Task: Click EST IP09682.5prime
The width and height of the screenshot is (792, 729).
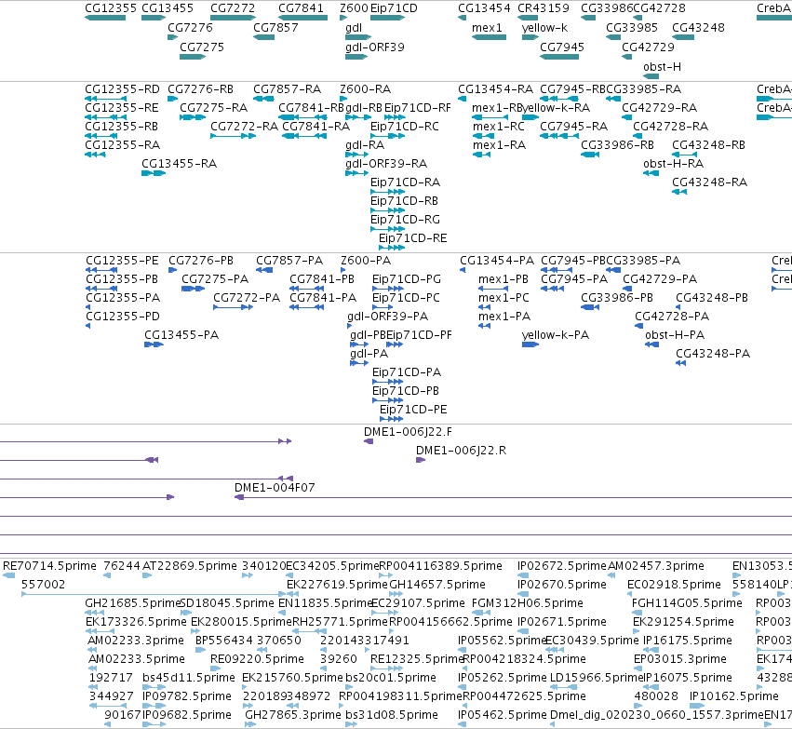Action: 154,725
